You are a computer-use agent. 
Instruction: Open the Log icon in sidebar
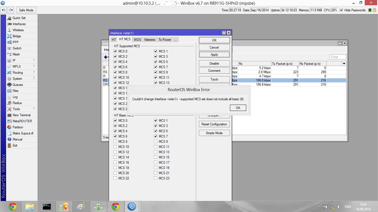coord(9,97)
